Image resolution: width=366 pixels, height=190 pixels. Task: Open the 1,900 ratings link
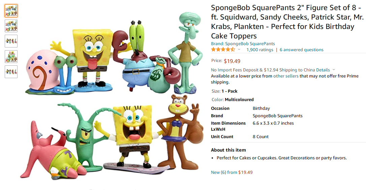pyautogui.click(x=260, y=50)
